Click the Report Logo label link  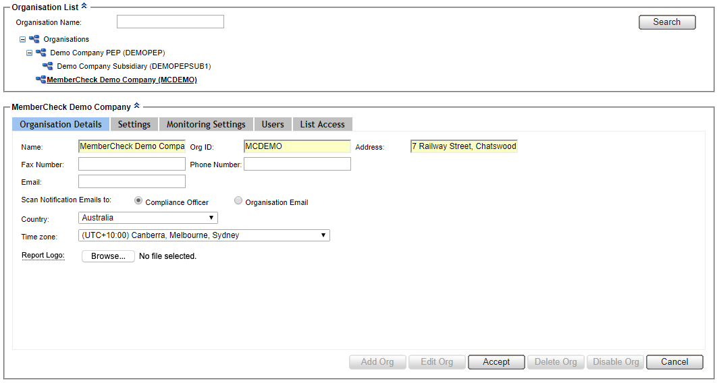pyautogui.click(x=43, y=255)
